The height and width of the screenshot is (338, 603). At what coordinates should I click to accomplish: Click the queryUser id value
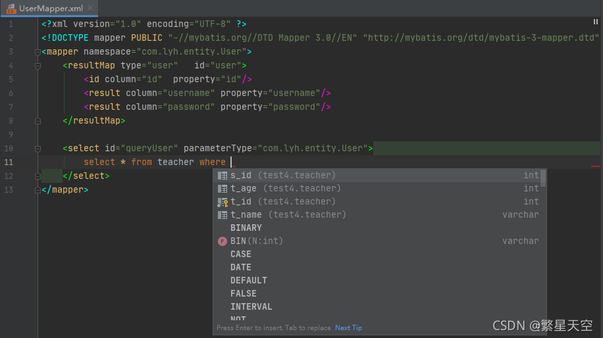pos(149,148)
